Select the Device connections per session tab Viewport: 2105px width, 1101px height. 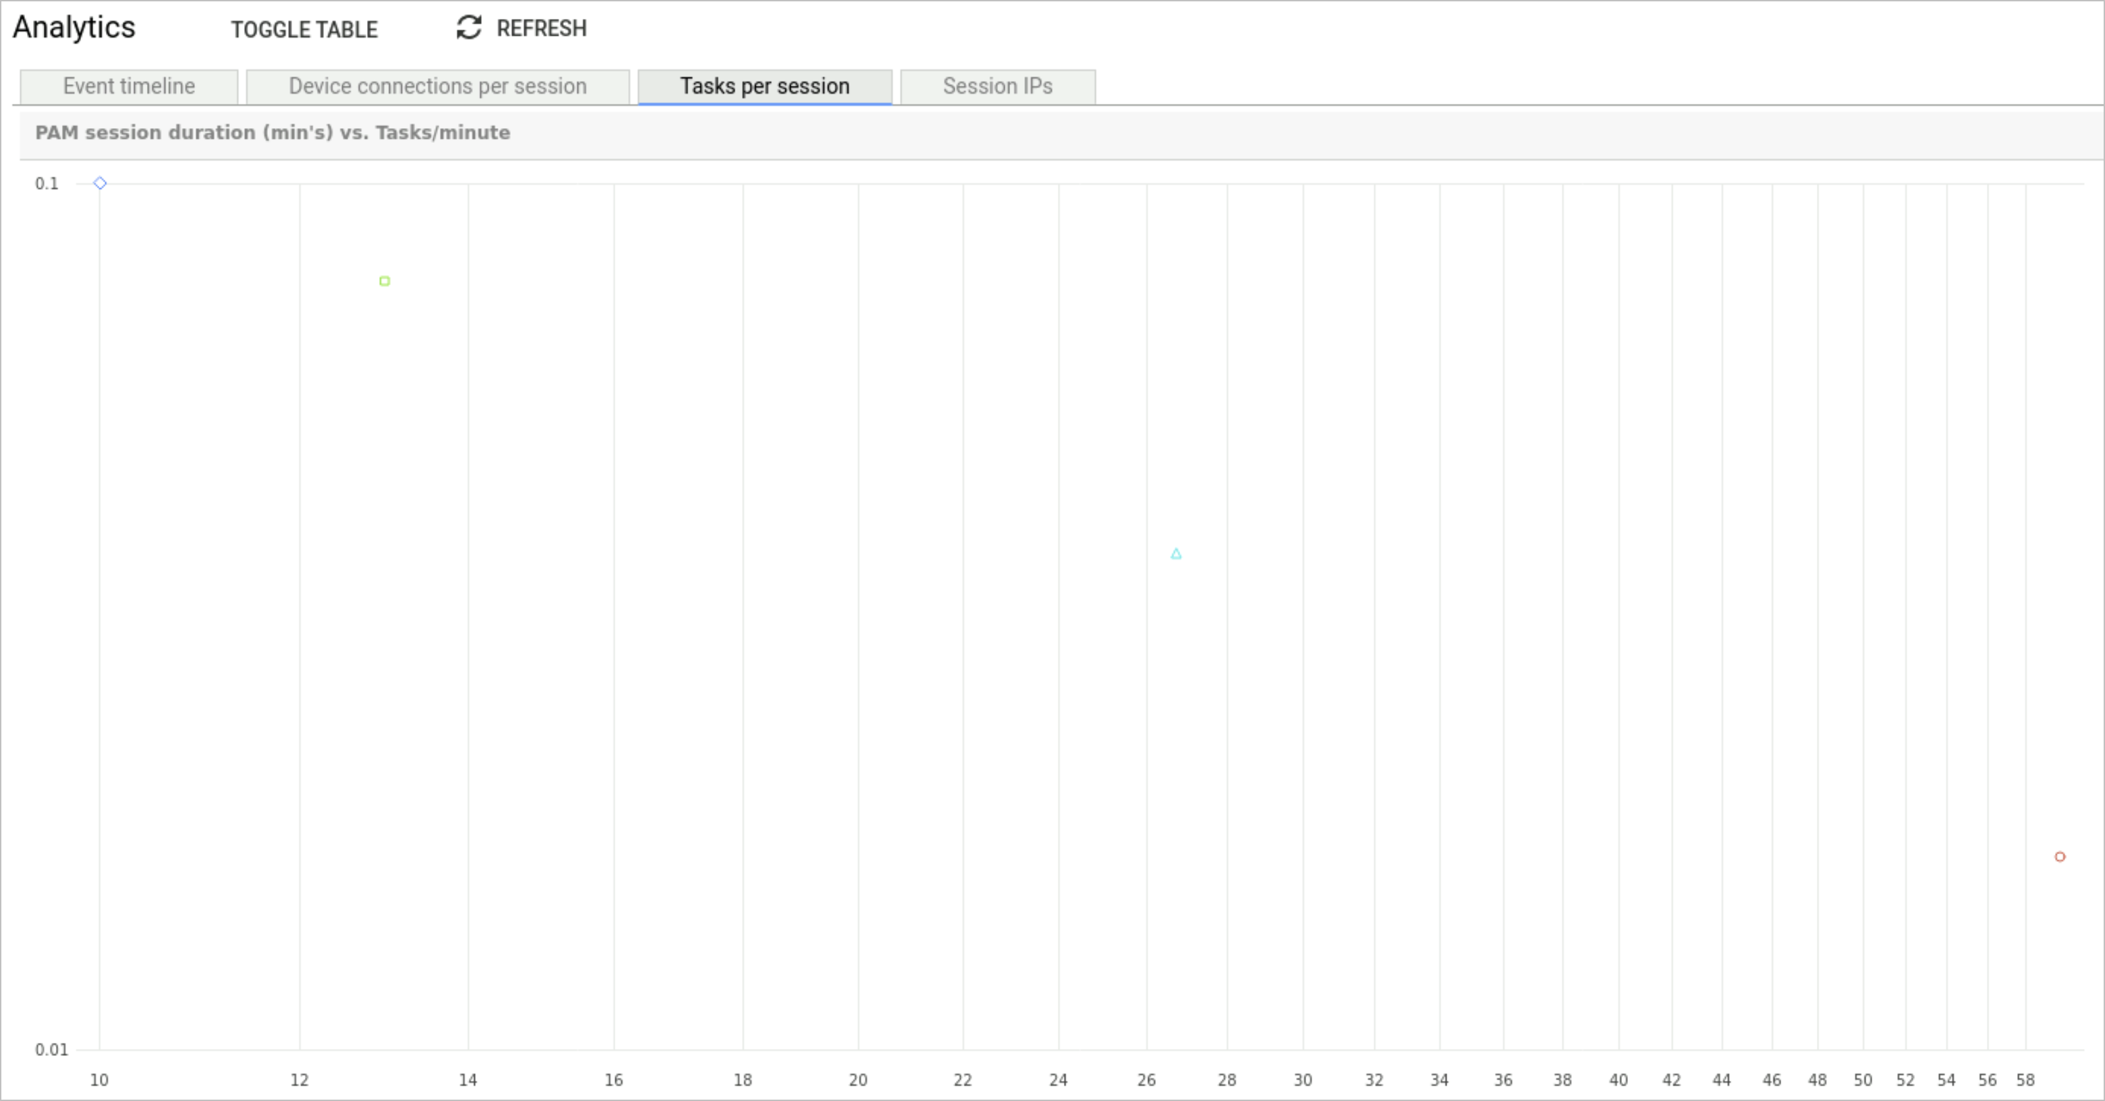coord(437,86)
